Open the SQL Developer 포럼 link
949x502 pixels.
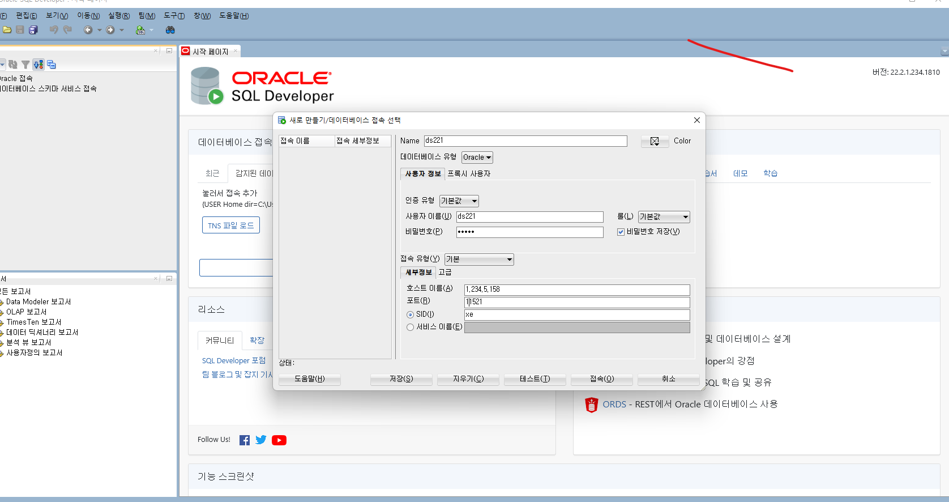pyautogui.click(x=234, y=361)
